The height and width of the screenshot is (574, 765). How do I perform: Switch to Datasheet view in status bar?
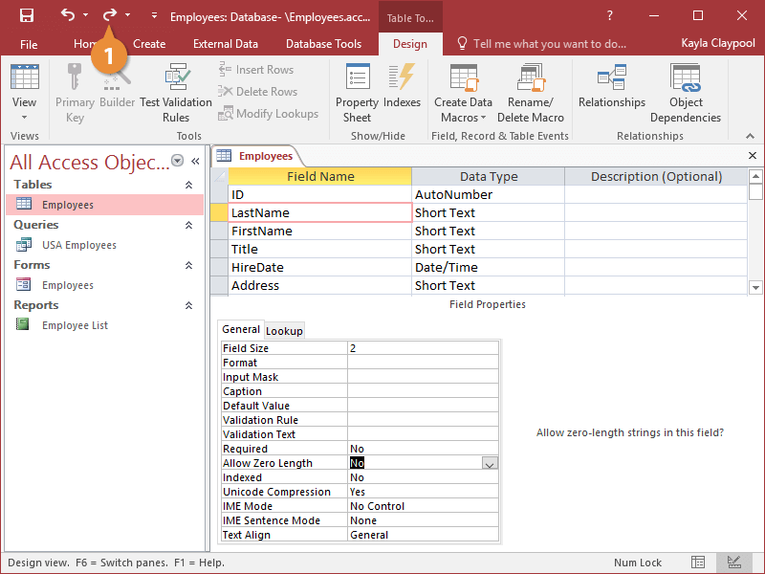coord(699,563)
